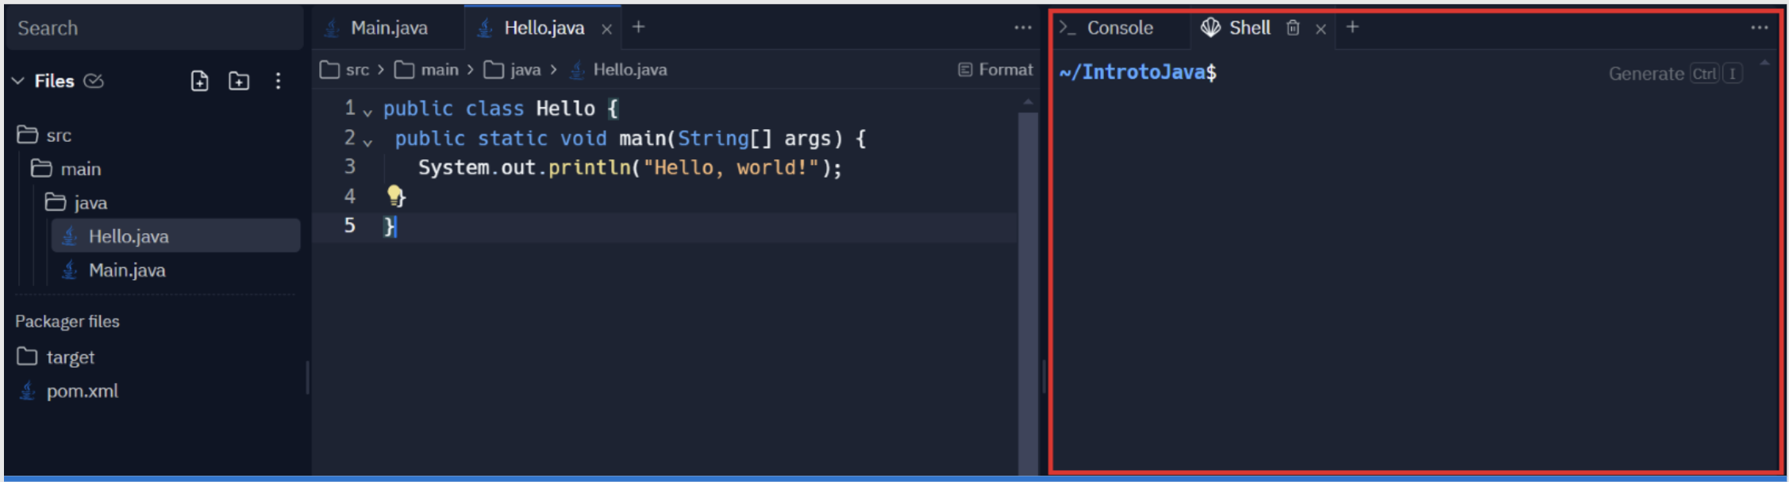This screenshot has height=482, width=1789.
Task: Click the Files sync status cloud icon
Action: [x=94, y=81]
